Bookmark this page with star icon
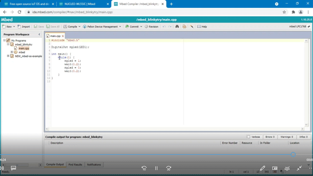The height and width of the screenshot is (176, 313). 284,12
